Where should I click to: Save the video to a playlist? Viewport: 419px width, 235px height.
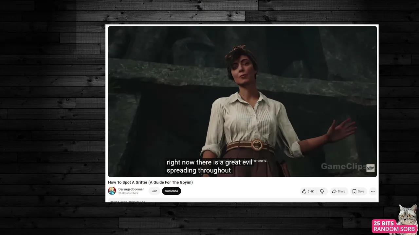(358, 191)
